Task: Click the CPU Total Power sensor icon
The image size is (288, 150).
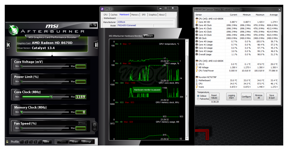Action: click(x=197, y=71)
